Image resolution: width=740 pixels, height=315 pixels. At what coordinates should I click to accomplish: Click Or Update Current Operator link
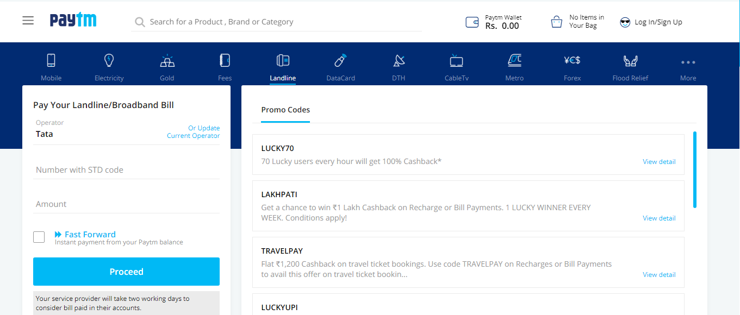(x=193, y=132)
